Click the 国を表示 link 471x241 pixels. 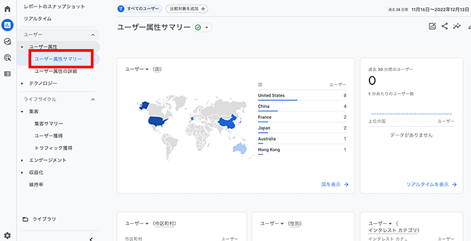tap(335, 185)
